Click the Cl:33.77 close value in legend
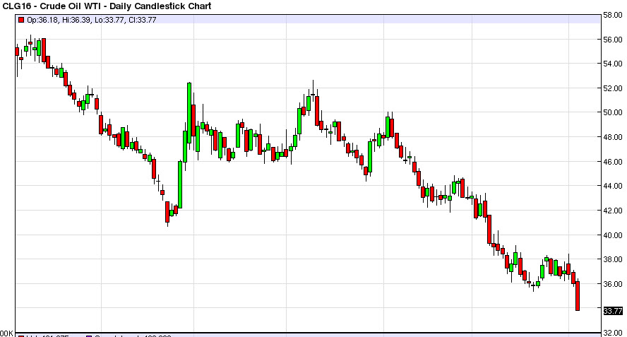 143,20
